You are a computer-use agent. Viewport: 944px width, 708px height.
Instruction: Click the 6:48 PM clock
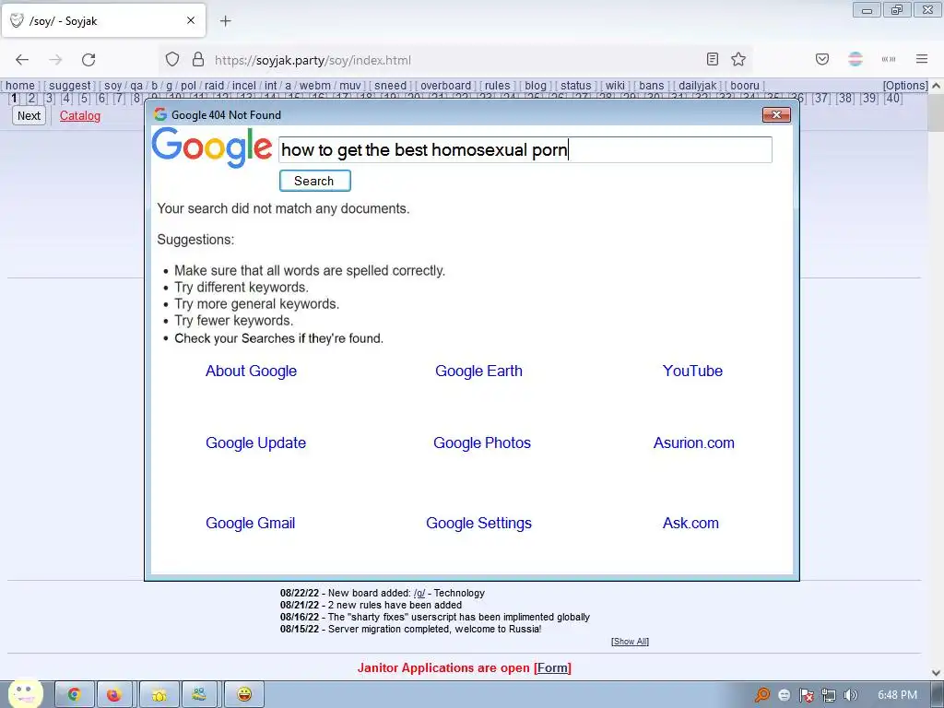(x=897, y=695)
